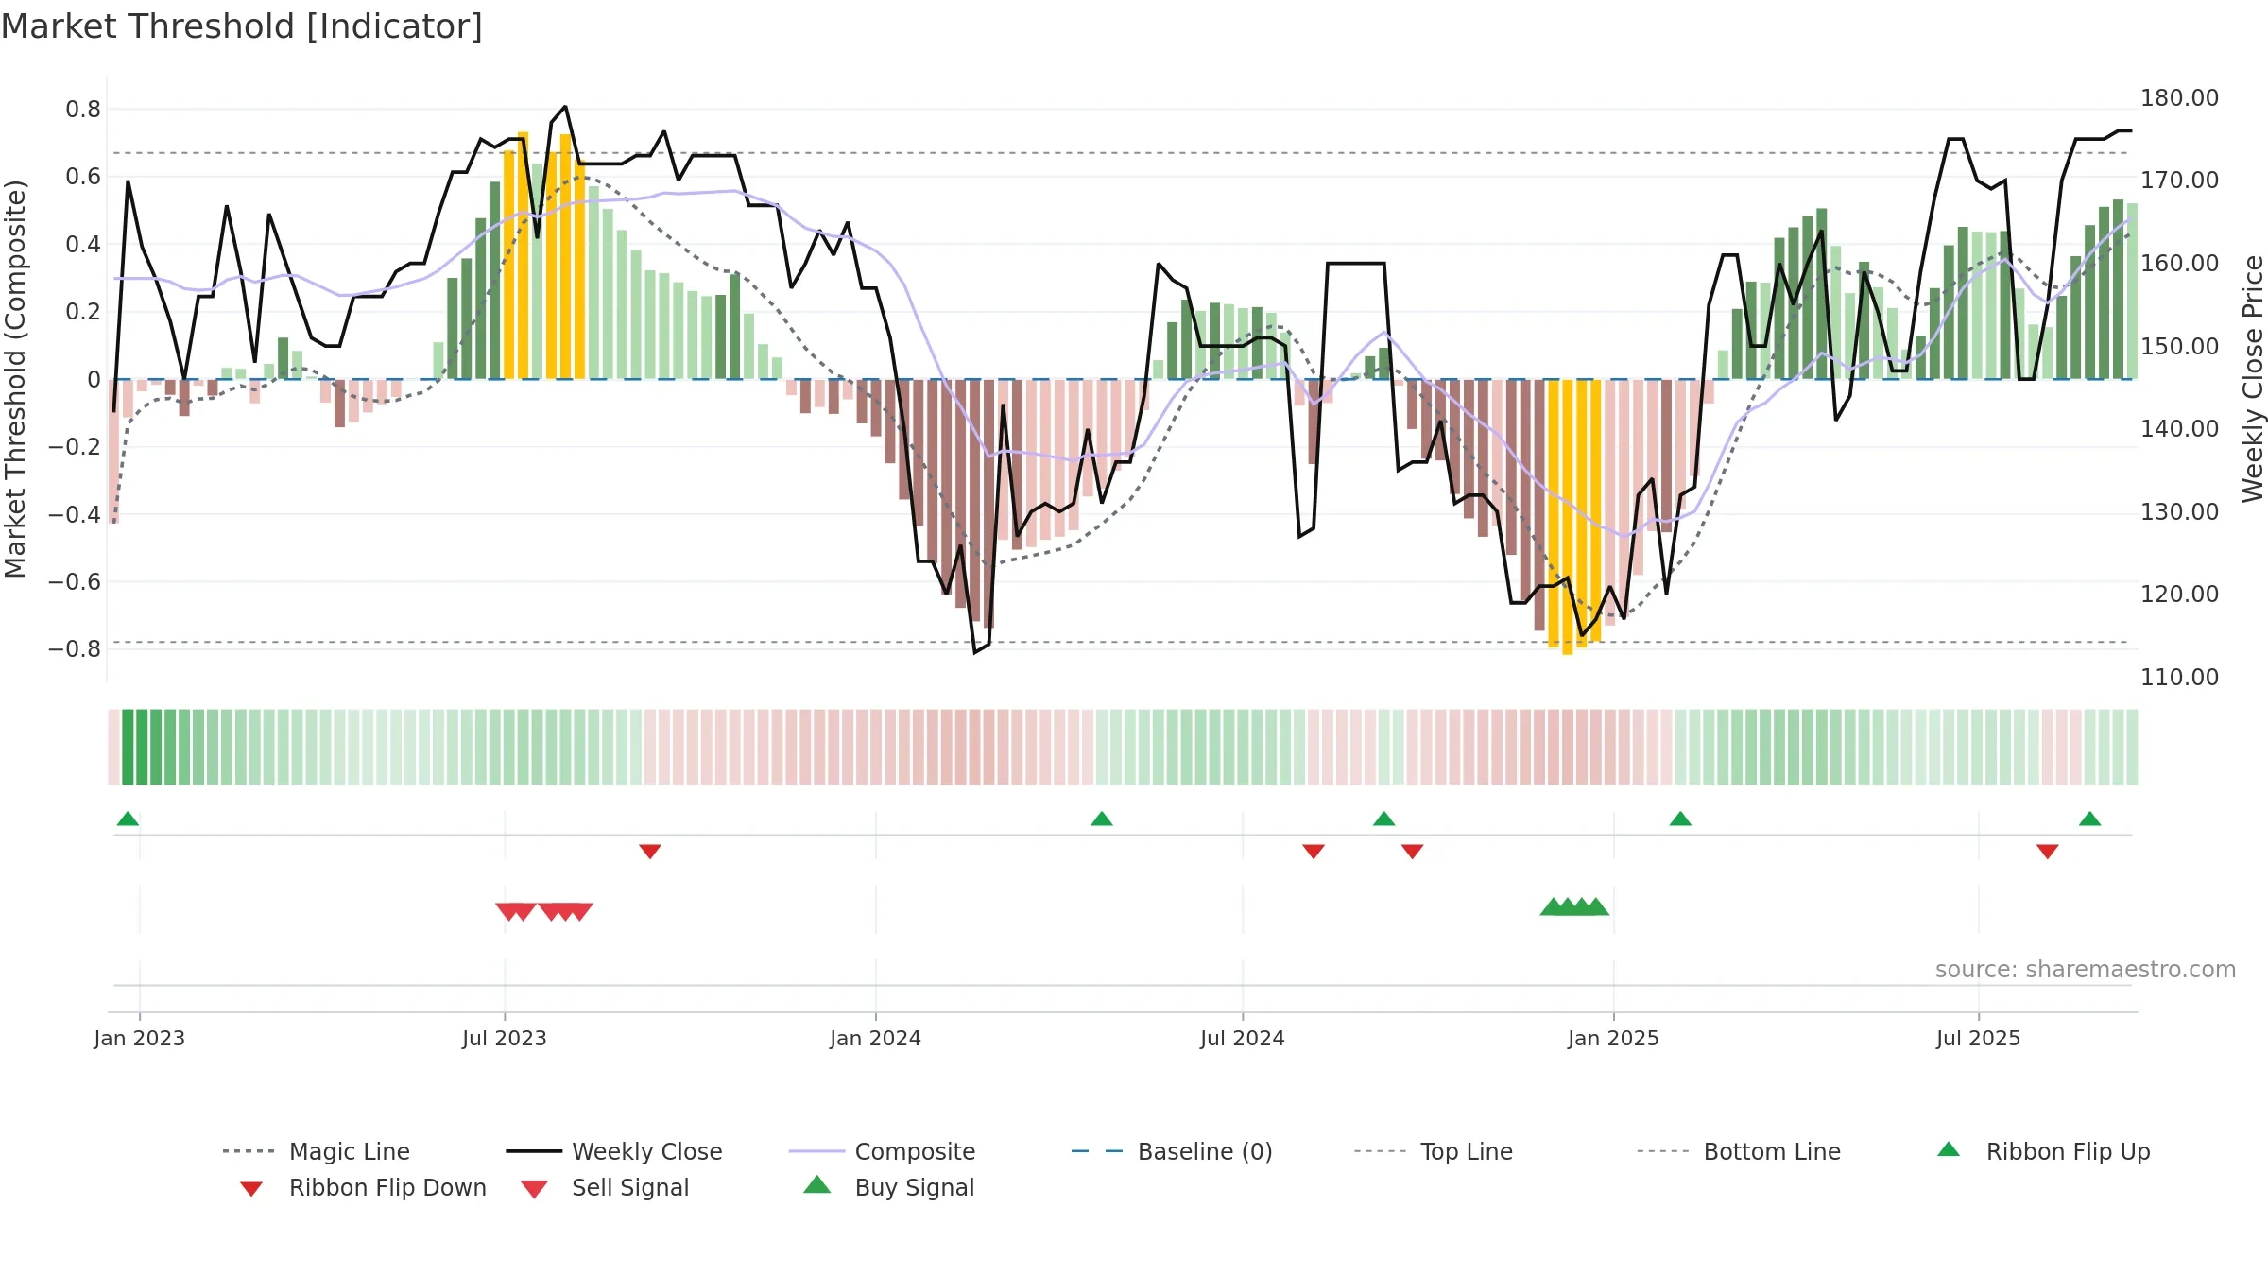Click the black Weekly Close line sample in the legend
This screenshot has width=2268, height=1276.
tap(534, 1151)
